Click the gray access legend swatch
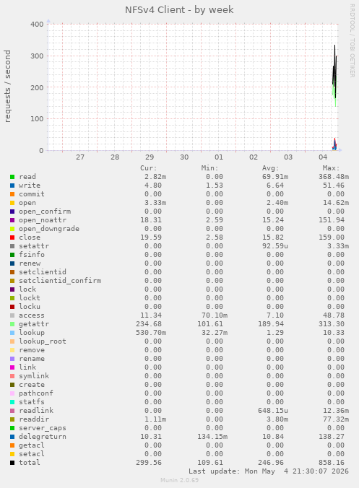 click(x=12, y=315)
